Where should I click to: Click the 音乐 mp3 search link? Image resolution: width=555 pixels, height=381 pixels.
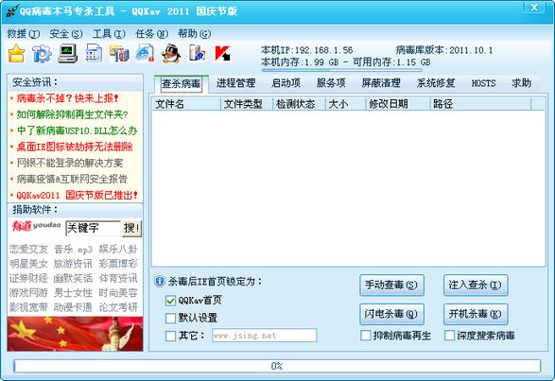click(x=73, y=250)
